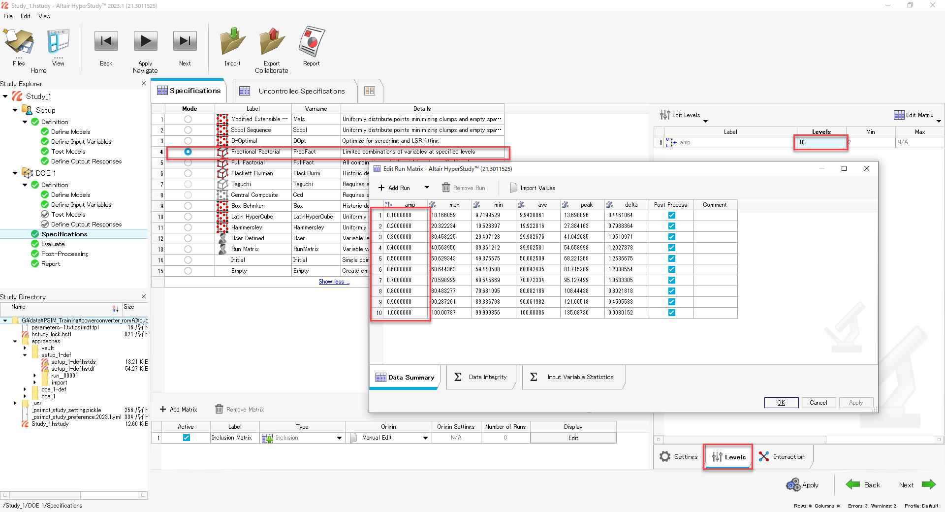Open the Edit Levels dropdown arrow
The image size is (945, 512).
coord(705,121)
